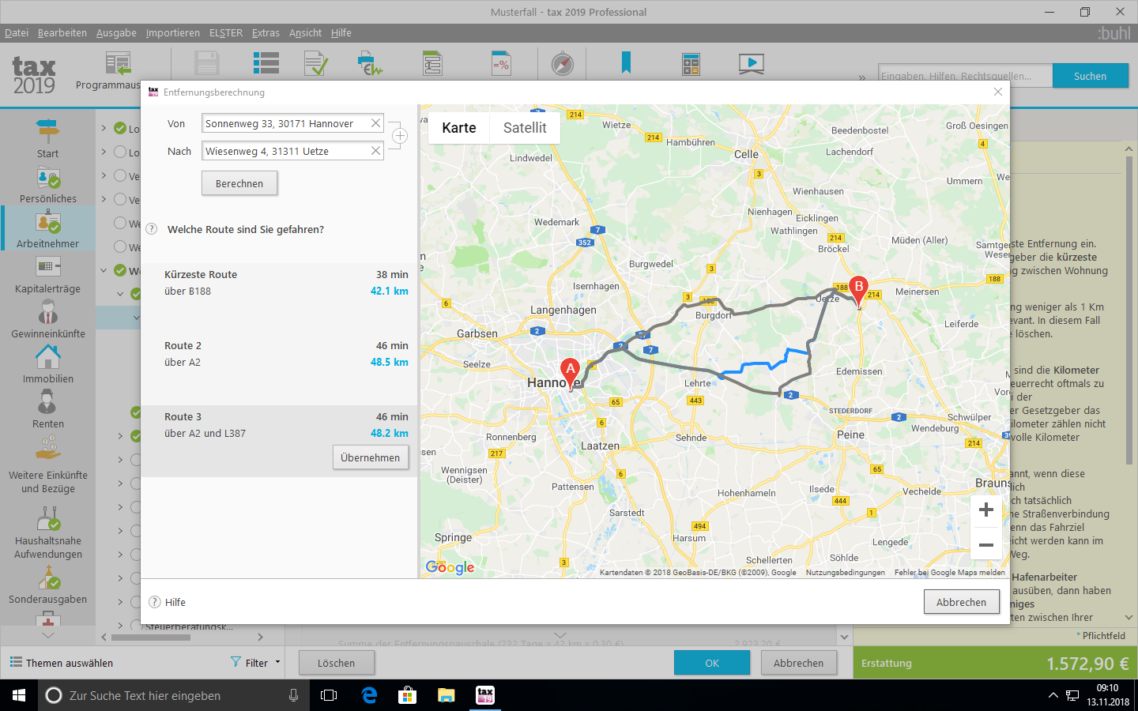
Task: Open the Hilfe link in dialog
Action: tap(168, 602)
